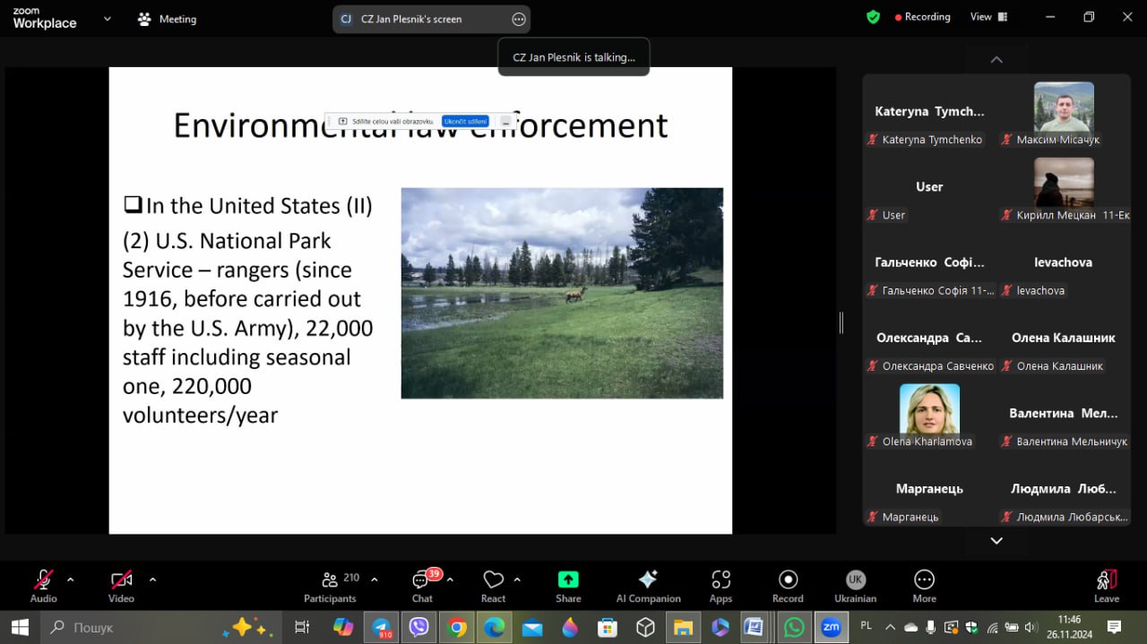1147x644 pixels.
Task: Open the Participants panel
Action: pos(330,586)
